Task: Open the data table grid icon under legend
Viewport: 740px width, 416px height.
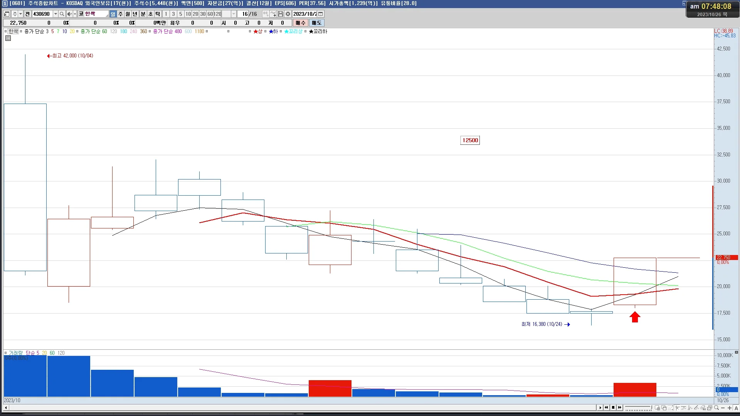Action: (8, 38)
